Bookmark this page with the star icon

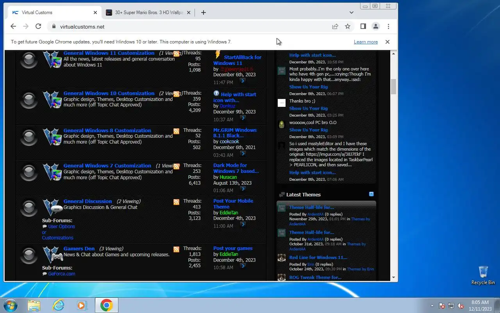point(348,27)
